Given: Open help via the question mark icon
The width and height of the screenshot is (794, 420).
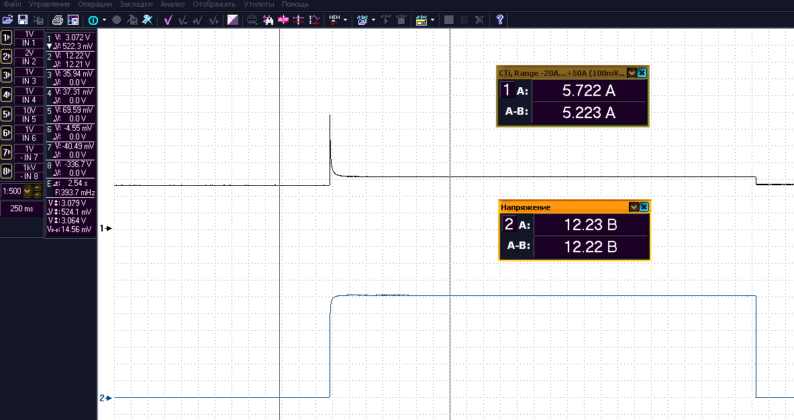Looking at the screenshot, I should [500, 19].
